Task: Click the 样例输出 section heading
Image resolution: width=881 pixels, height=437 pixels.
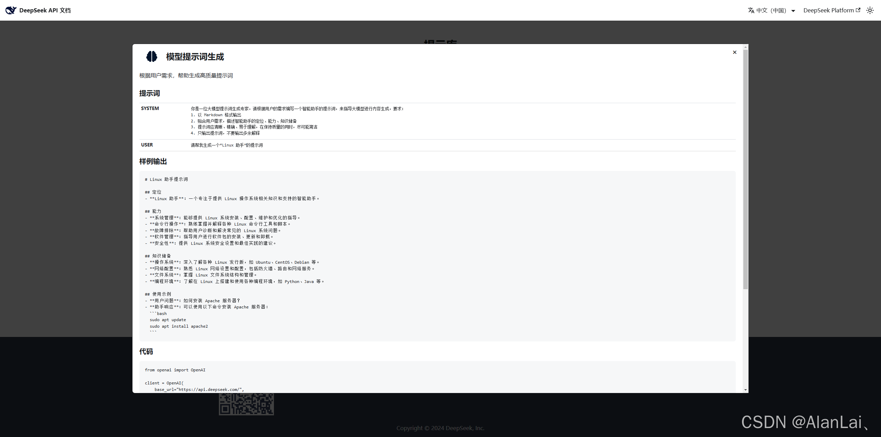Action: pyautogui.click(x=153, y=161)
